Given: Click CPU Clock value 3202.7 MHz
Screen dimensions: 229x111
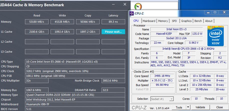Looking at the screenshot, I should (75, 71).
